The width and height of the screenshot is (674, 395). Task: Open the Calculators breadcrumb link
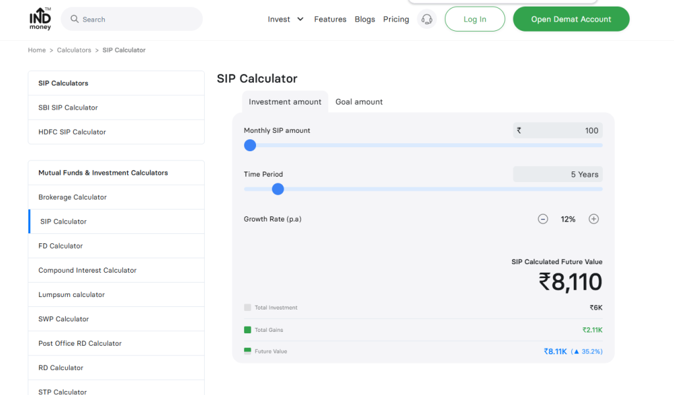point(74,50)
